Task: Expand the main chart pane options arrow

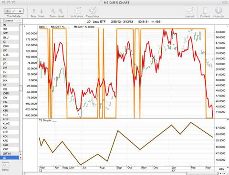Action: tap(228, 26)
